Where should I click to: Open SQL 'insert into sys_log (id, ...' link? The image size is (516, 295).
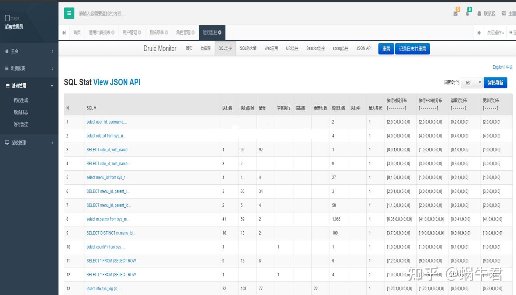(x=104, y=289)
